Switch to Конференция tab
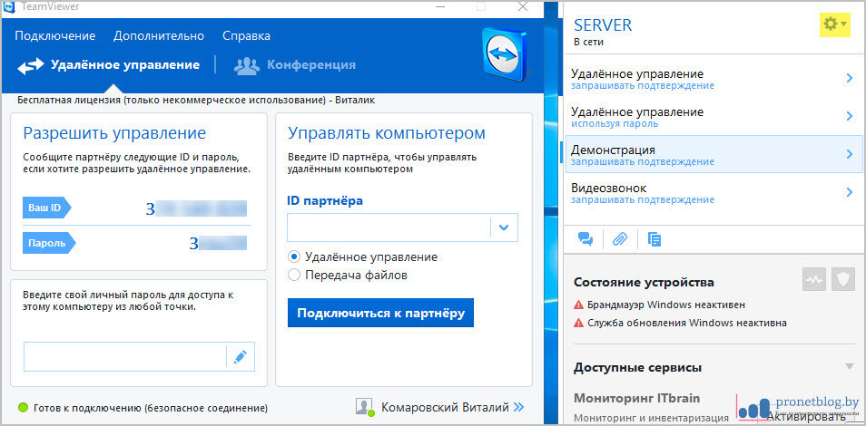 (294, 65)
